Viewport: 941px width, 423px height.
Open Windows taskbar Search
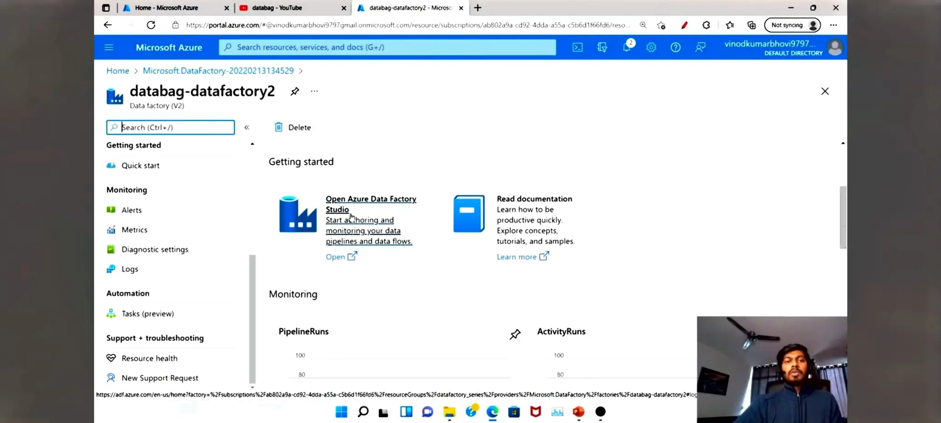coord(363,412)
